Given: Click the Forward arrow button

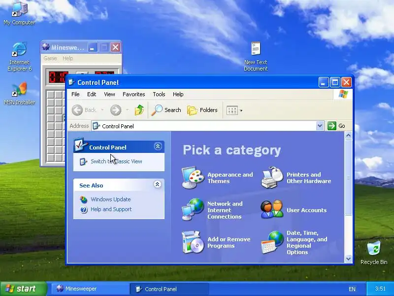Looking at the screenshot, I should [116, 110].
